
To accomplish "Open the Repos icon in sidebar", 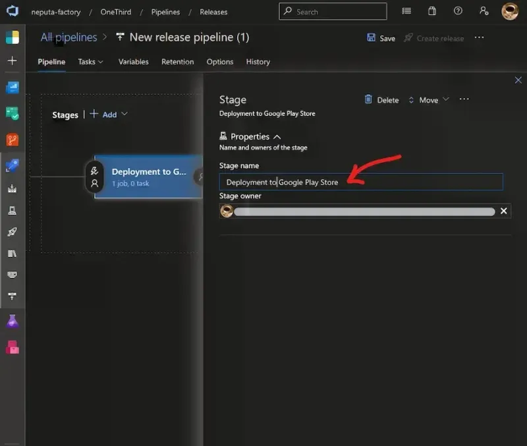I will click(13, 140).
